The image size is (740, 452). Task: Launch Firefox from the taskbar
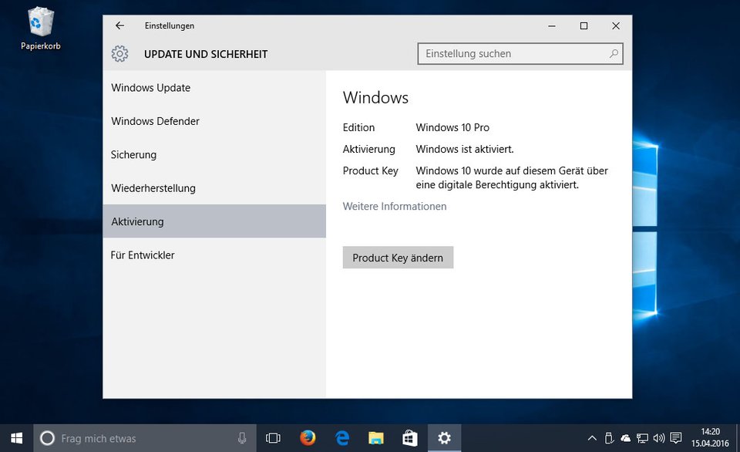click(308, 438)
